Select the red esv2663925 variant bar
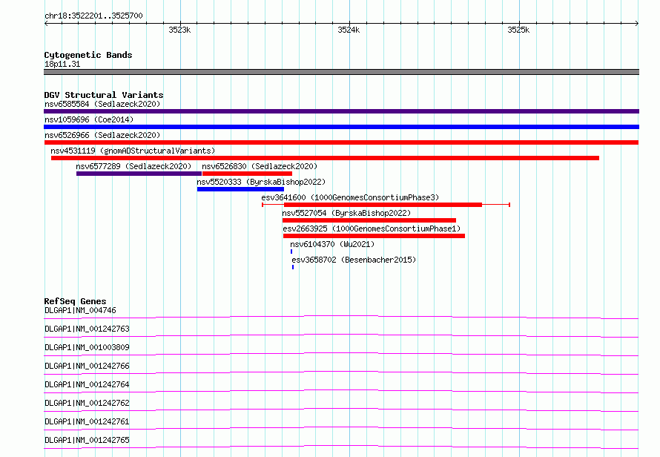 (374, 236)
